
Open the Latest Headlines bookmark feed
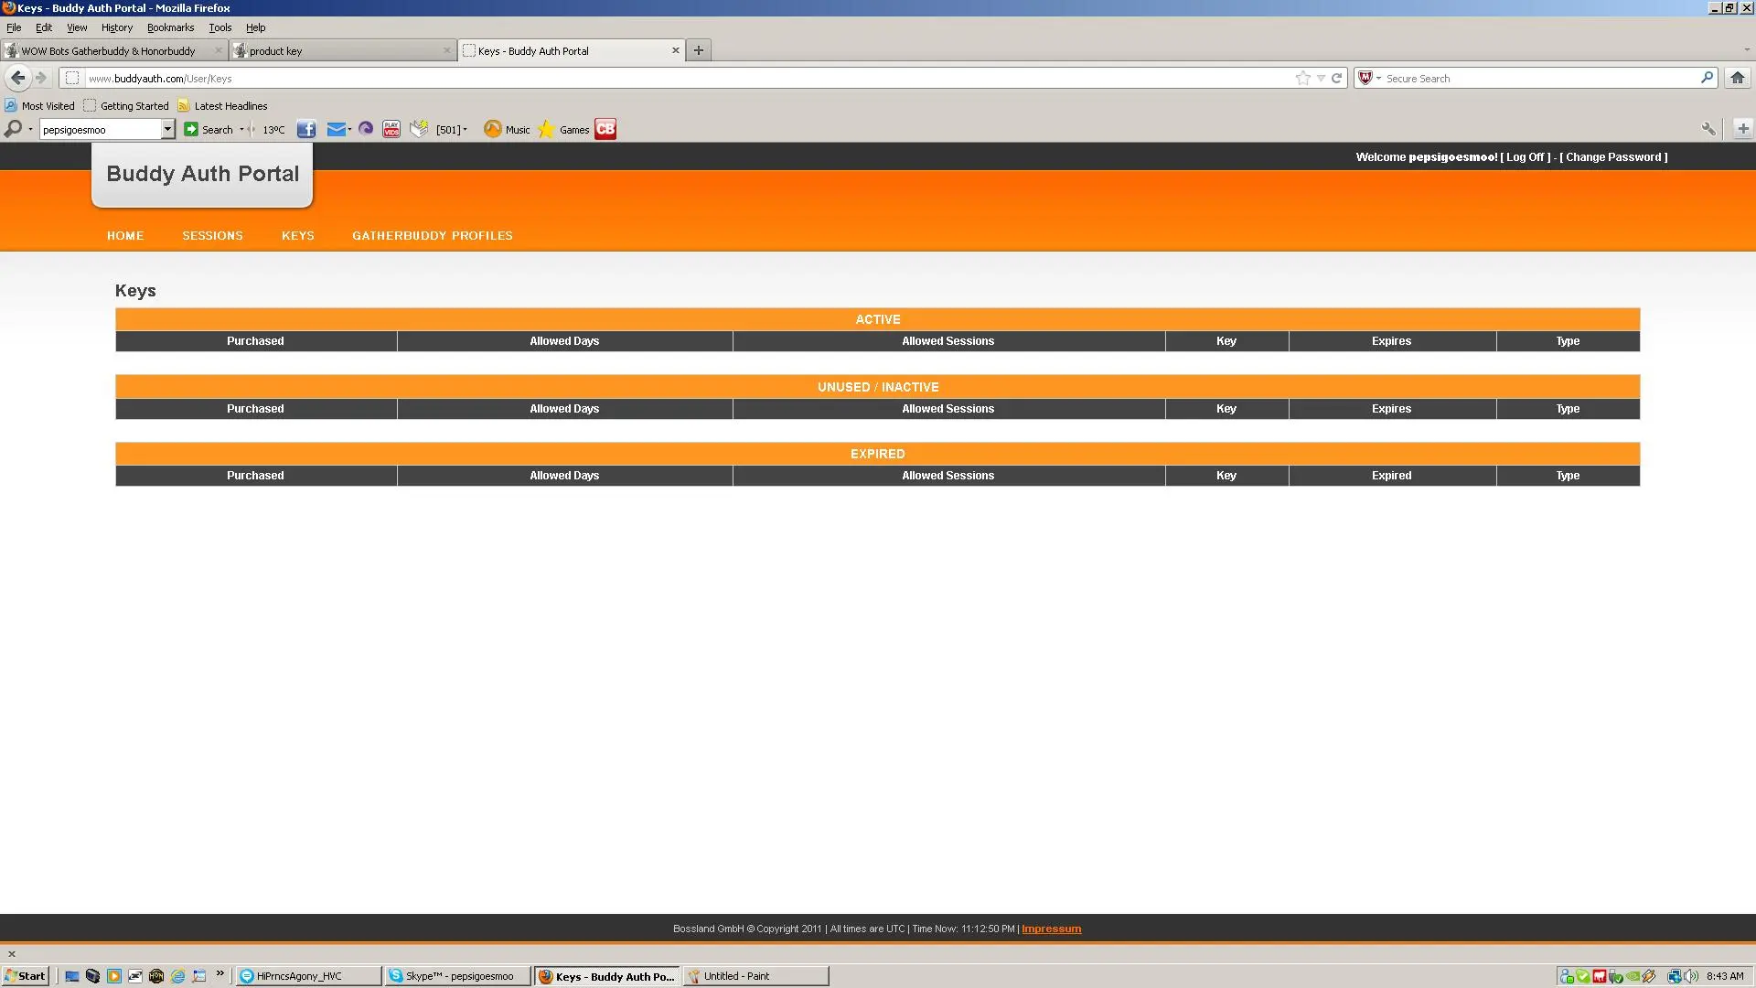click(222, 105)
